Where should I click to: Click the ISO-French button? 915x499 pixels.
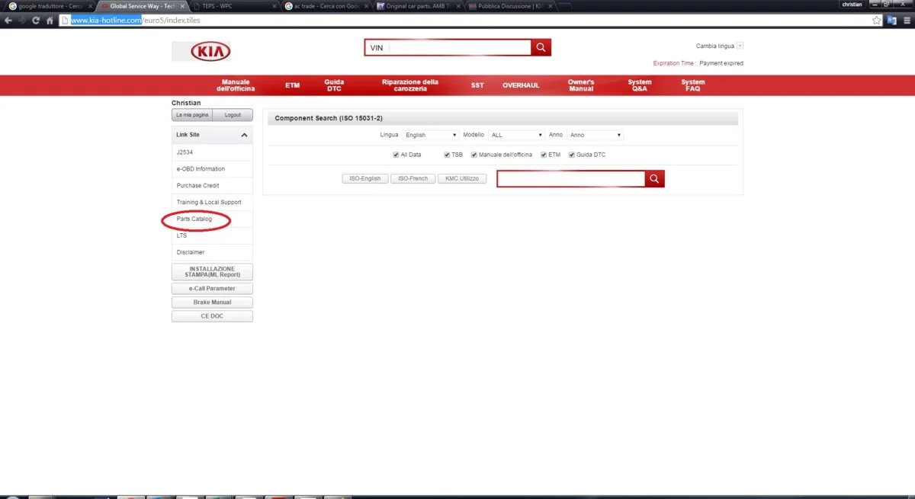coord(413,178)
